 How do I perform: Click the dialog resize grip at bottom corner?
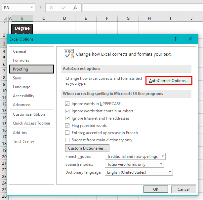[x=196, y=193]
